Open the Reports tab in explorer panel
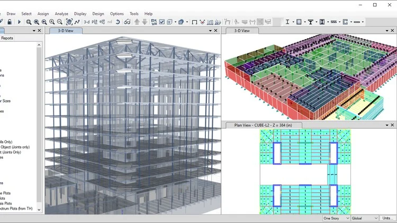The width and height of the screenshot is (397, 223). click(7, 38)
